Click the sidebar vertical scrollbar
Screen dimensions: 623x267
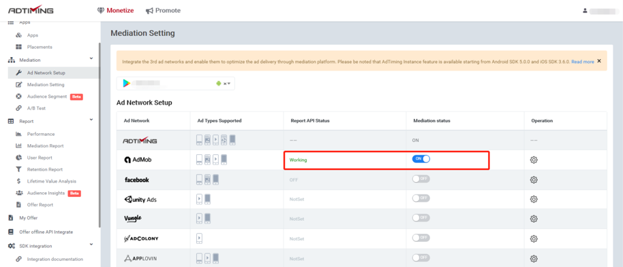[x=100, y=135]
